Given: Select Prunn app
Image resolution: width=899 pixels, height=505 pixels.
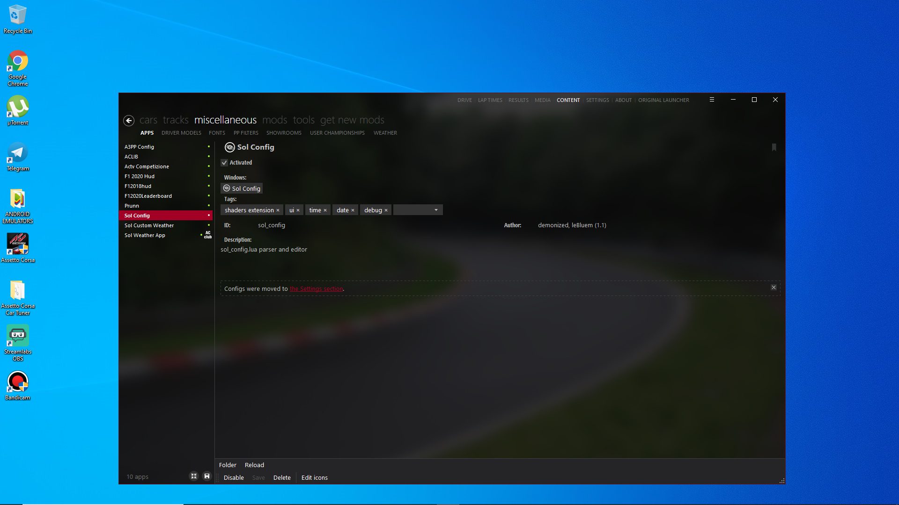Looking at the screenshot, I should tap(166, 206).
